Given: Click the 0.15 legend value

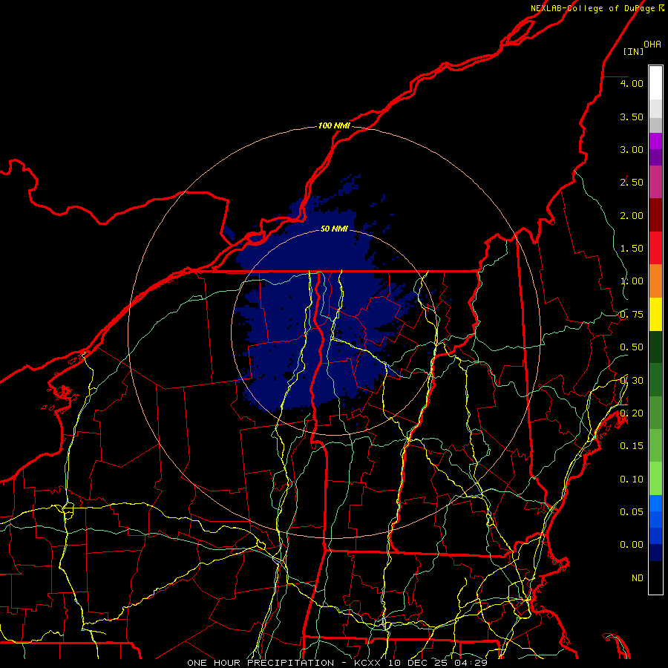Looking at the screenshot, I should click(x=632, y=446).
